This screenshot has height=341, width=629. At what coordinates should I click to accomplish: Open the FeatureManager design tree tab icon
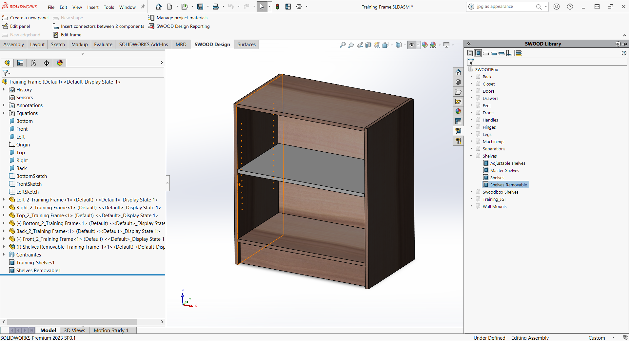(7, 63)
